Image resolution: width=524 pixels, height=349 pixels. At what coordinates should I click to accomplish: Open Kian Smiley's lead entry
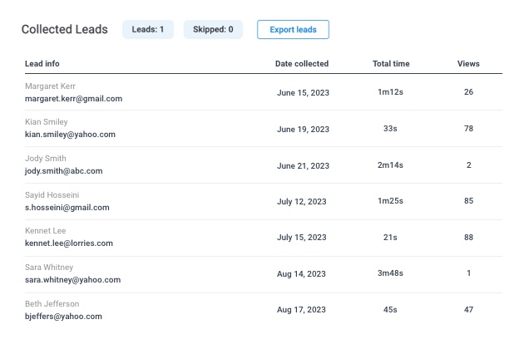(46, 122)
